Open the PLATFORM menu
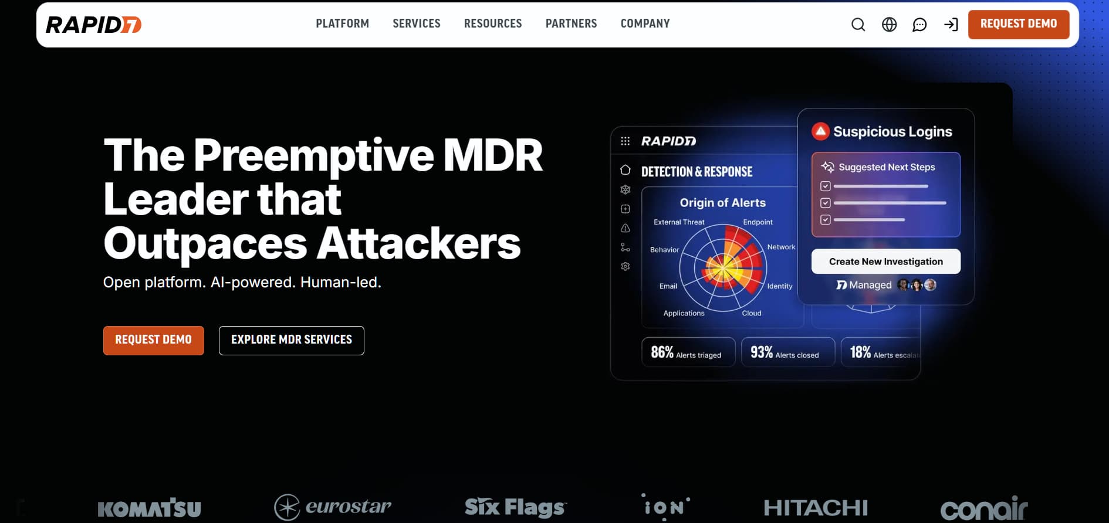The width and height of the screenshot is (1109, 523). [x=342, y=23]
